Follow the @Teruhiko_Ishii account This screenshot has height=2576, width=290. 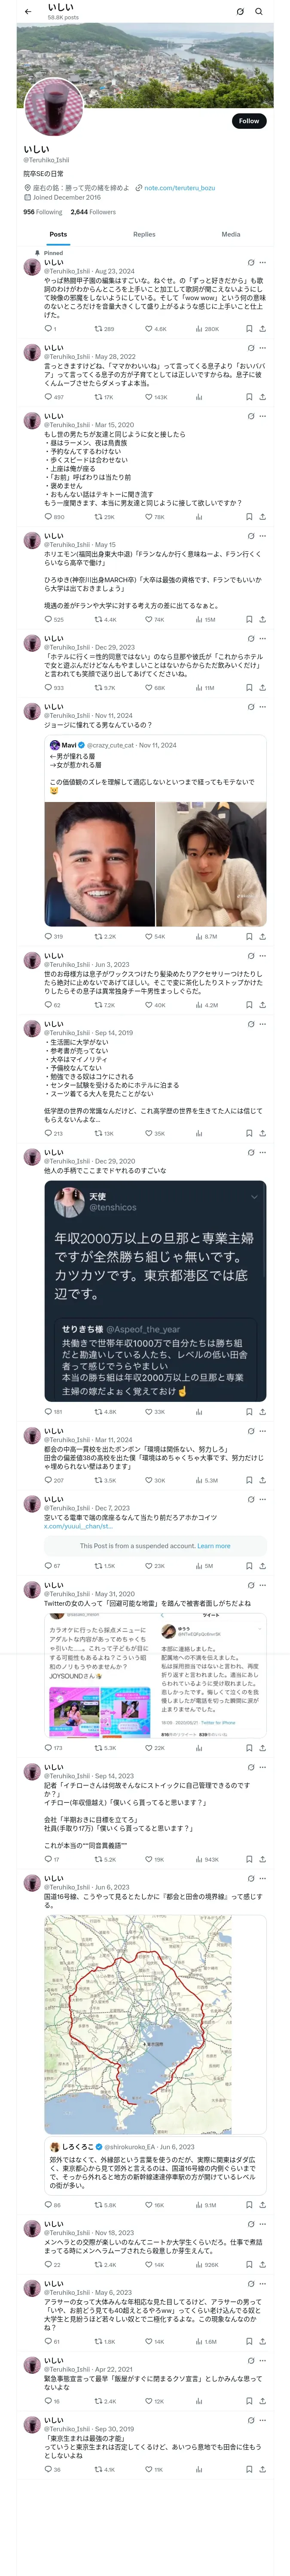(x=249, y=120)
